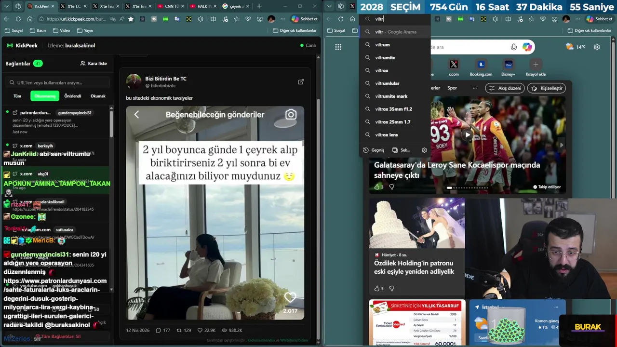Open the feed tabs overflow three-dots menu

click(474, 88)
